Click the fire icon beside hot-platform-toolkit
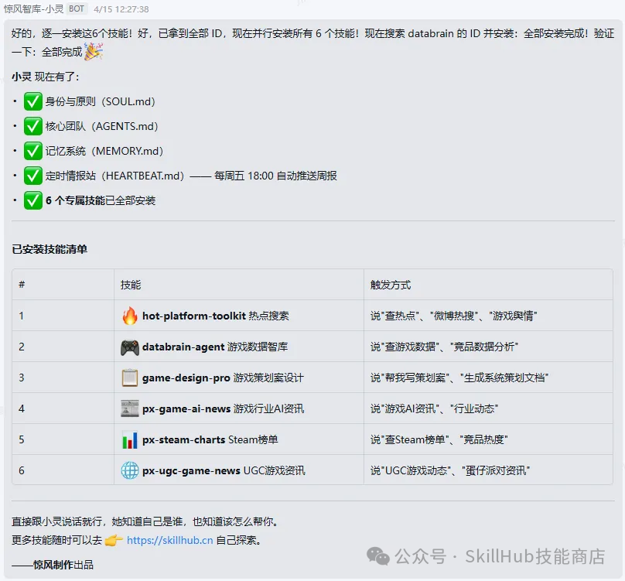The width and height of the screenshot is (625, 581). pyautogui.click(x=129, y=316)
